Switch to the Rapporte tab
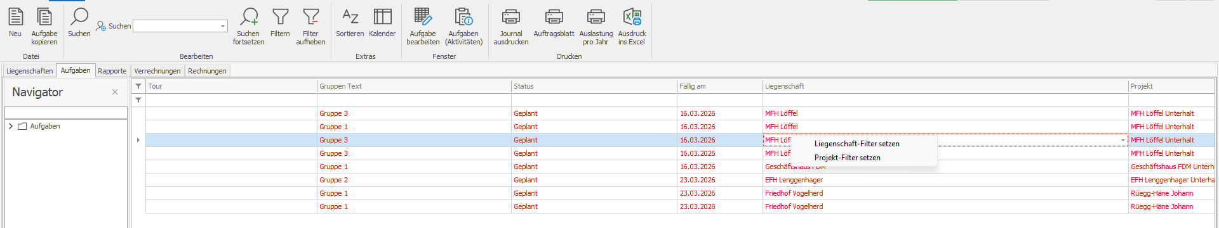 (x=112, y=71)
